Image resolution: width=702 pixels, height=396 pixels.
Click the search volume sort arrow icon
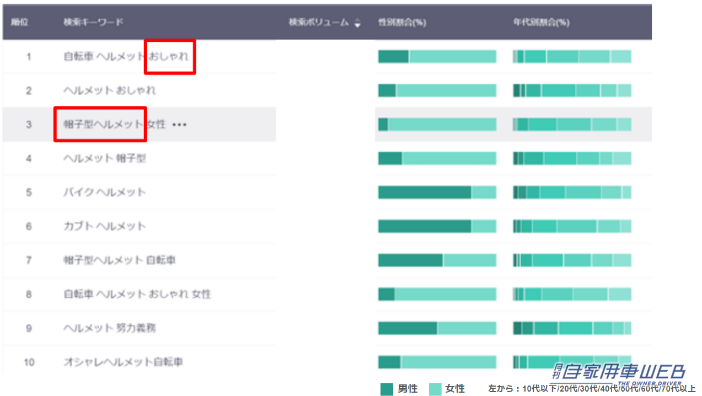pyautogui.click(x=357, y=23)
